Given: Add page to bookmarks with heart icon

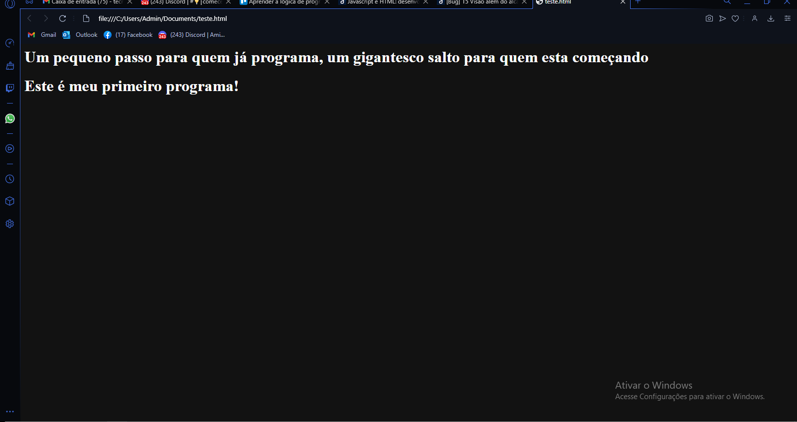Looking at the screenshot, I should point(735,18).
